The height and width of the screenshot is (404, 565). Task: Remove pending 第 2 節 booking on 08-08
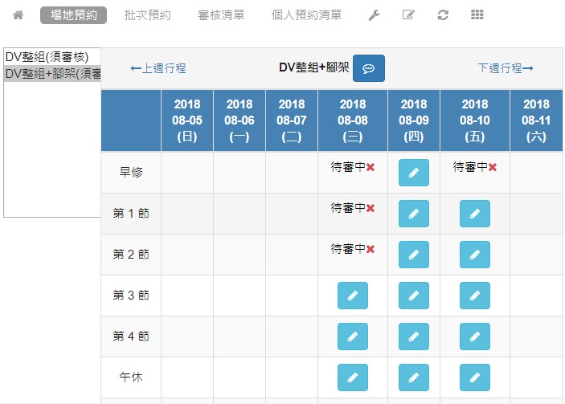tap(371, 249)
